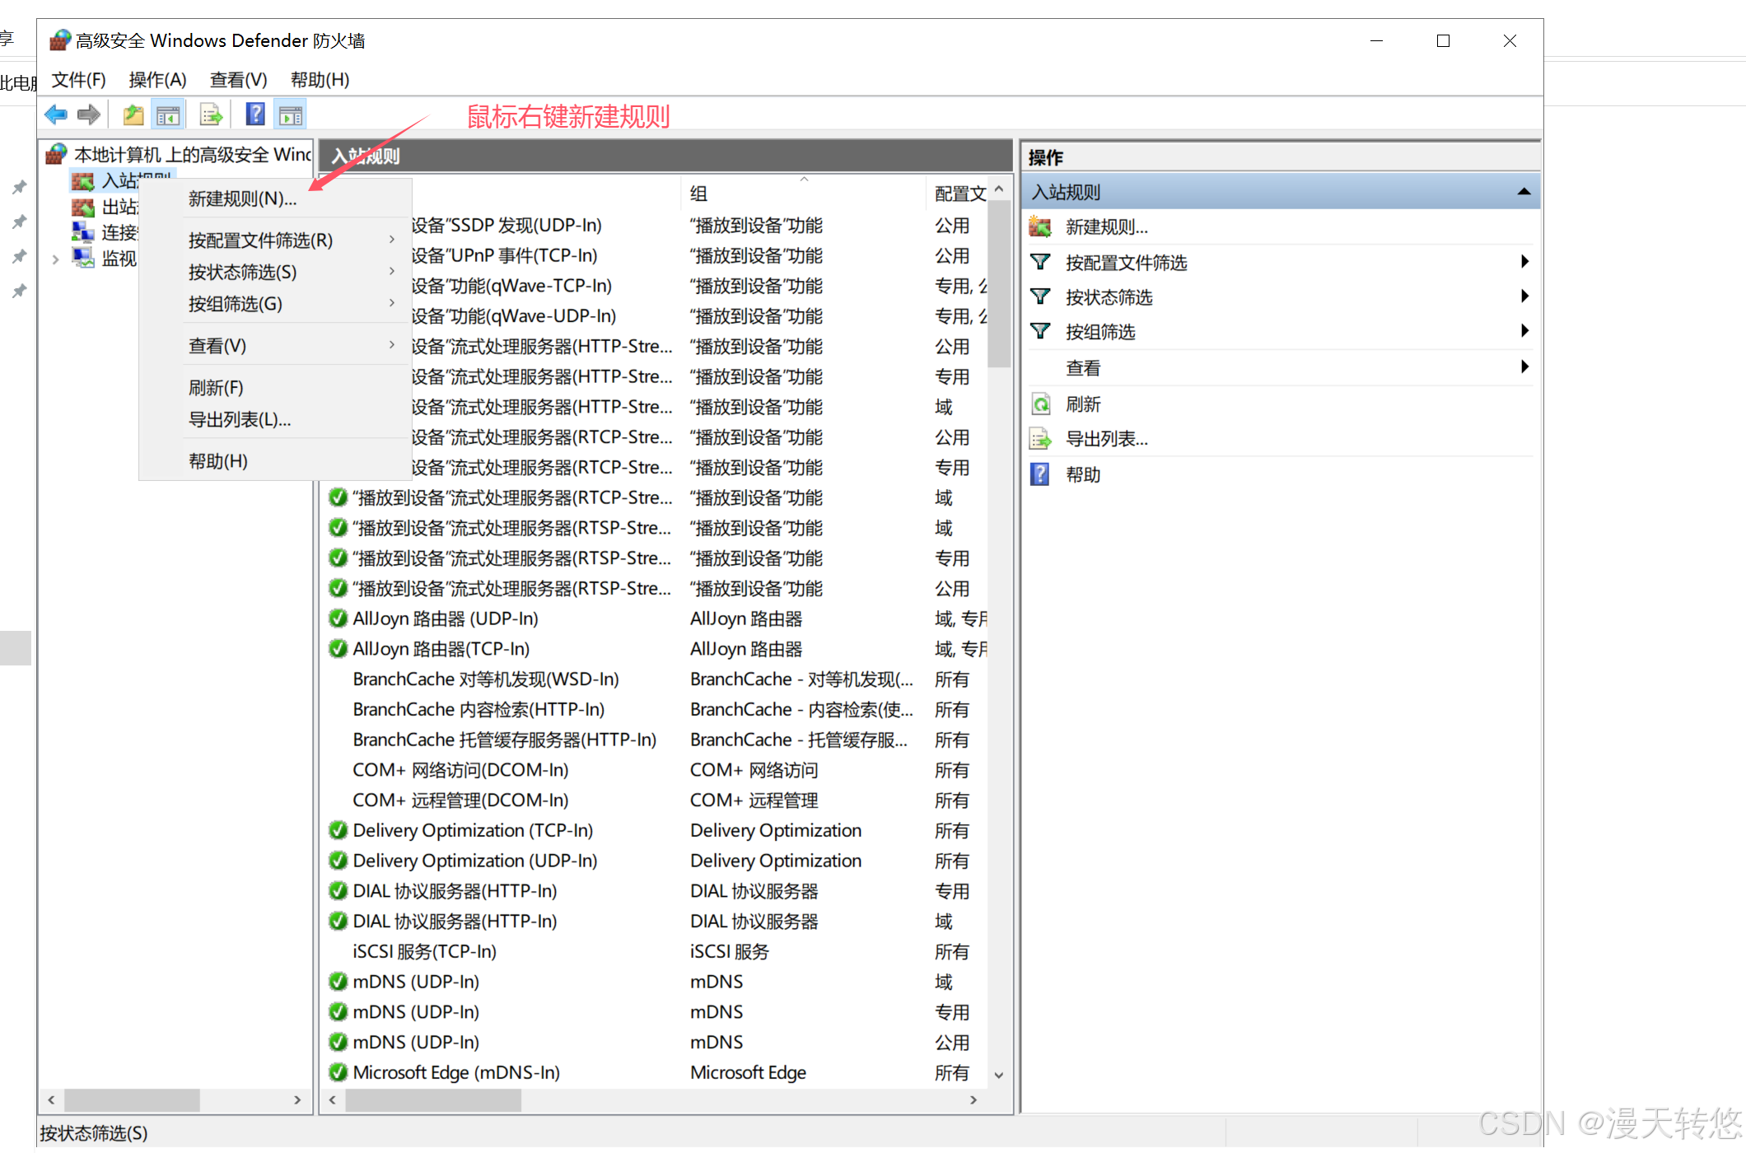Click the blue Back arrow toolbar icon

click(56, 114)
